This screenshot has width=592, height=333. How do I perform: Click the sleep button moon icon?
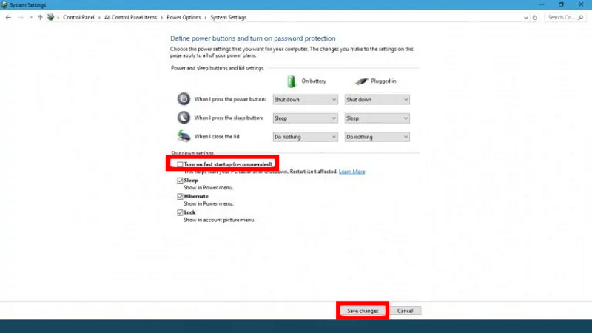pyautogui.click(x=184, y=118)
